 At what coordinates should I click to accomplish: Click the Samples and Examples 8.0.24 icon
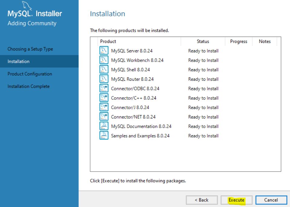tap(104, 135)
